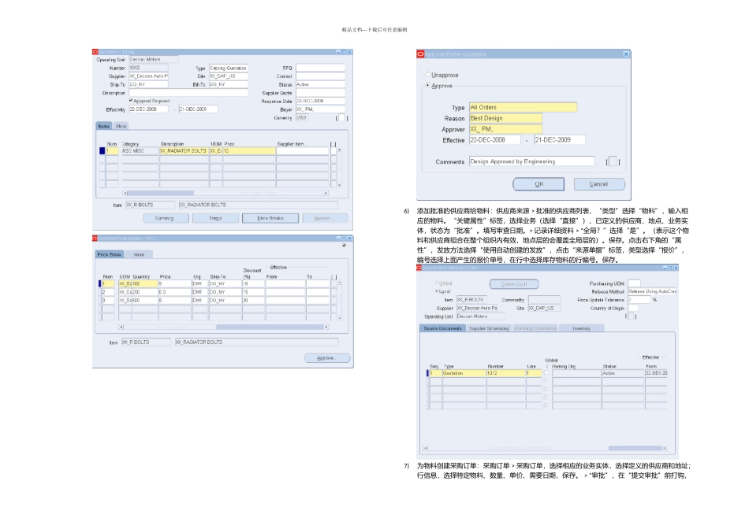Click the Create Local button

coord(514,284)
